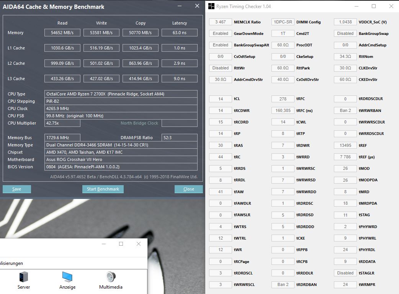This screenshot has height=294, width=399.
Task: Click the Cmd2T value 1T
Action: click(283, 33)
